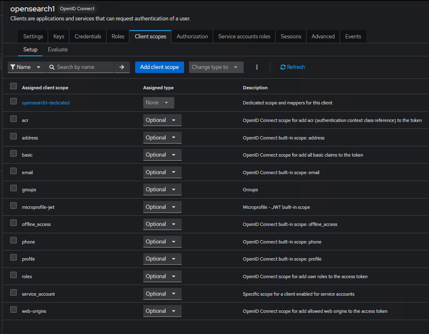429x334 pixels.
Task: Check the web-origins scope checkbox
Action: tap(13, 310)
